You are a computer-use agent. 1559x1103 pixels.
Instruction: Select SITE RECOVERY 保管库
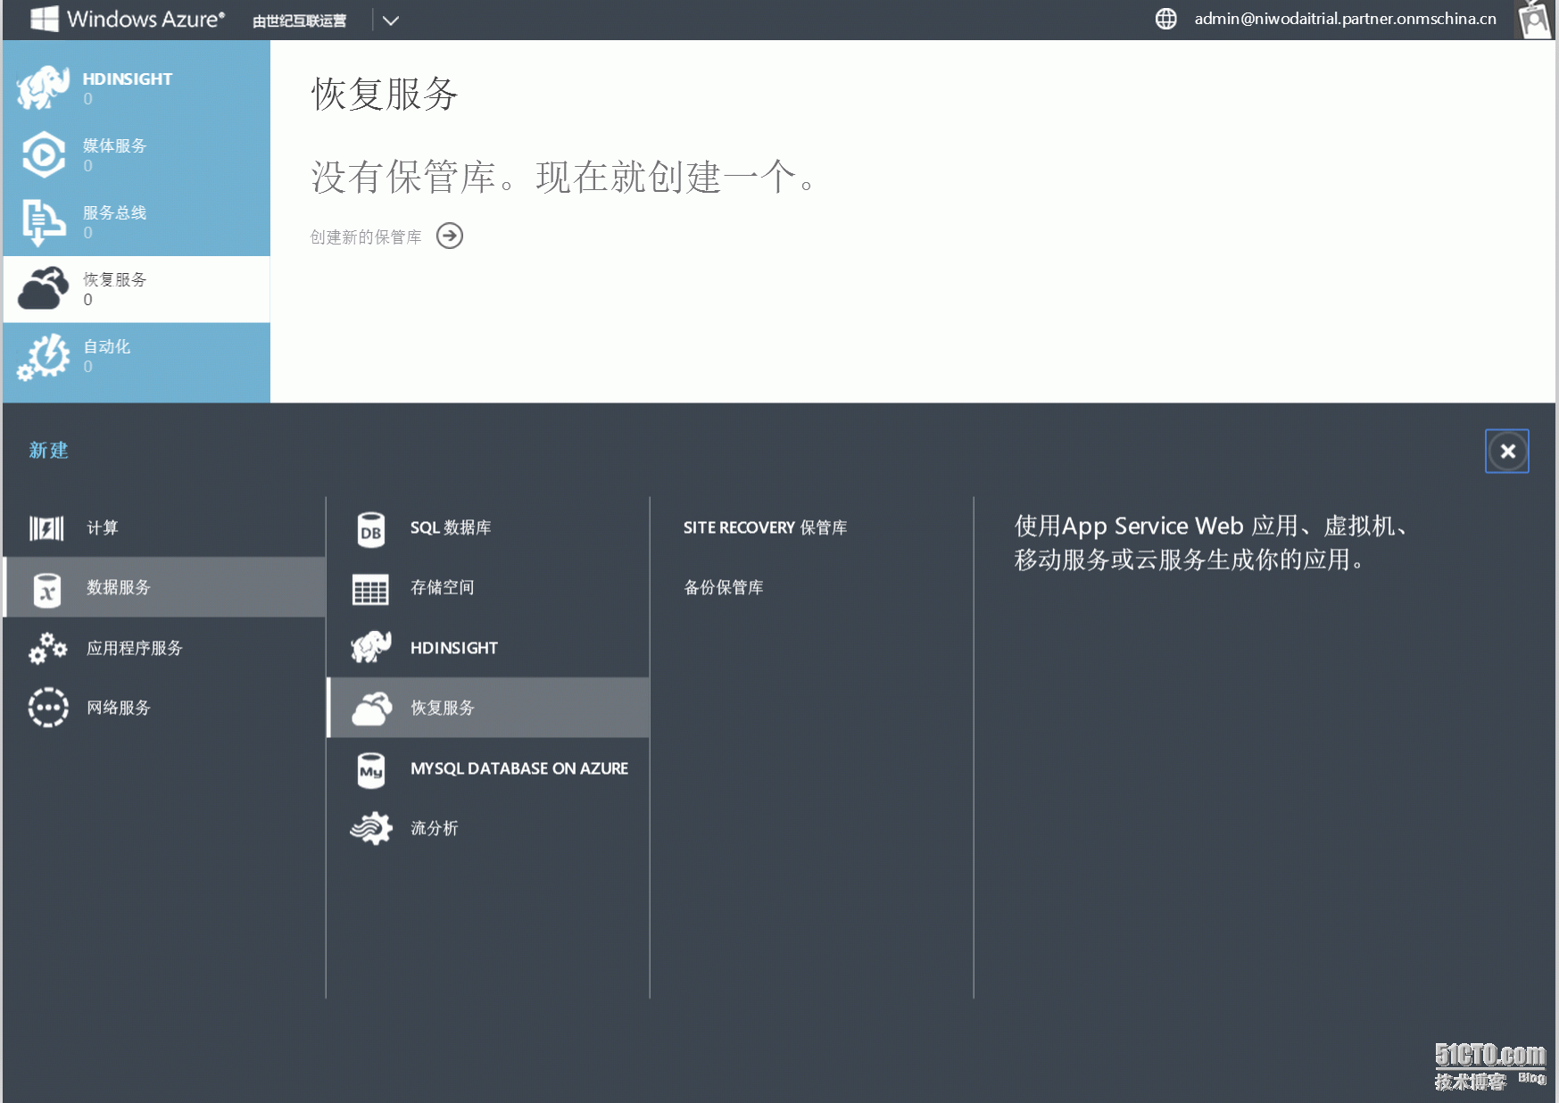pyautogui.click(x=766, y=527)
